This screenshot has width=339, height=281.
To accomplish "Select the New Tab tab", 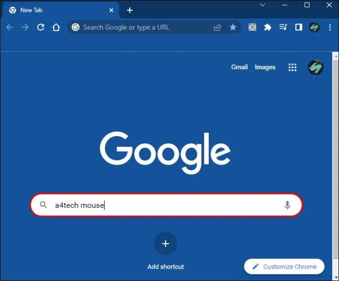I will click(60, 10).
